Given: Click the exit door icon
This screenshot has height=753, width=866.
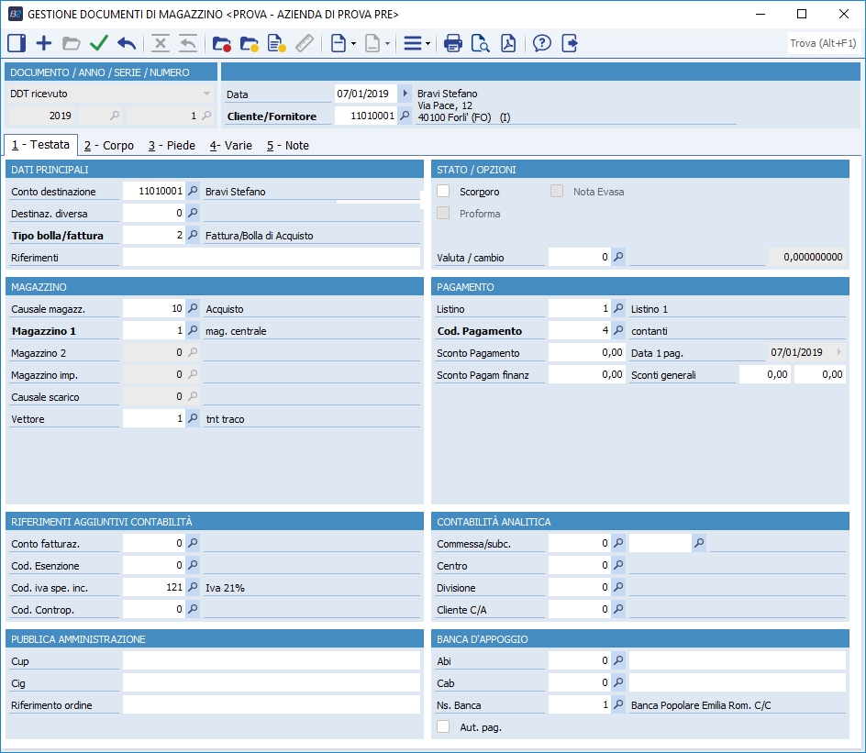Looking at the screenshot, I should click(x=570, y=43).
